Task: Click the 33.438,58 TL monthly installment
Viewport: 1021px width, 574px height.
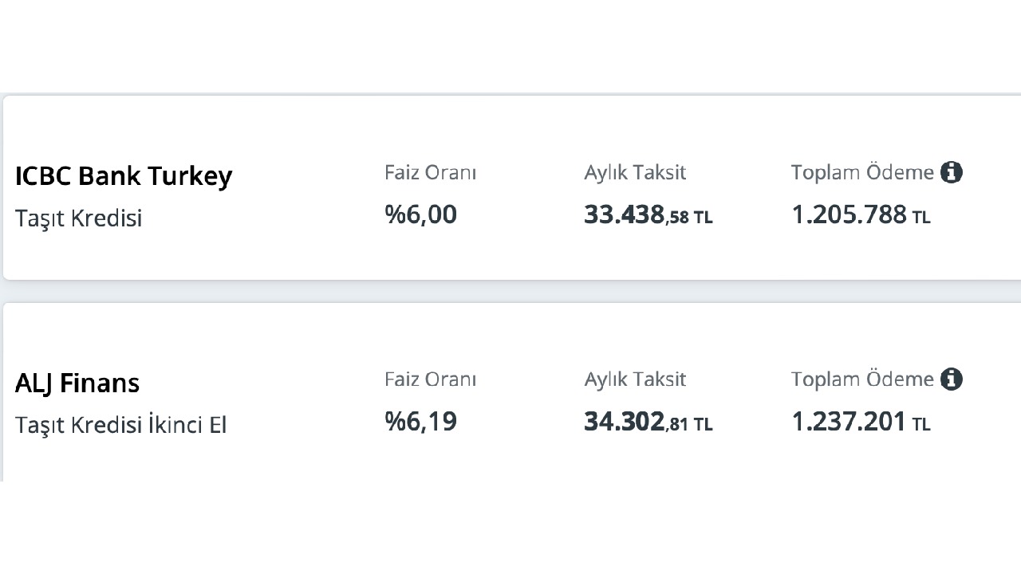Action: [x=648, y=215]
